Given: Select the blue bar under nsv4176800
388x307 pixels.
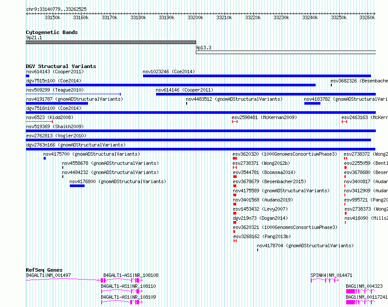Looking at the screenshot, I should [77, 186].
